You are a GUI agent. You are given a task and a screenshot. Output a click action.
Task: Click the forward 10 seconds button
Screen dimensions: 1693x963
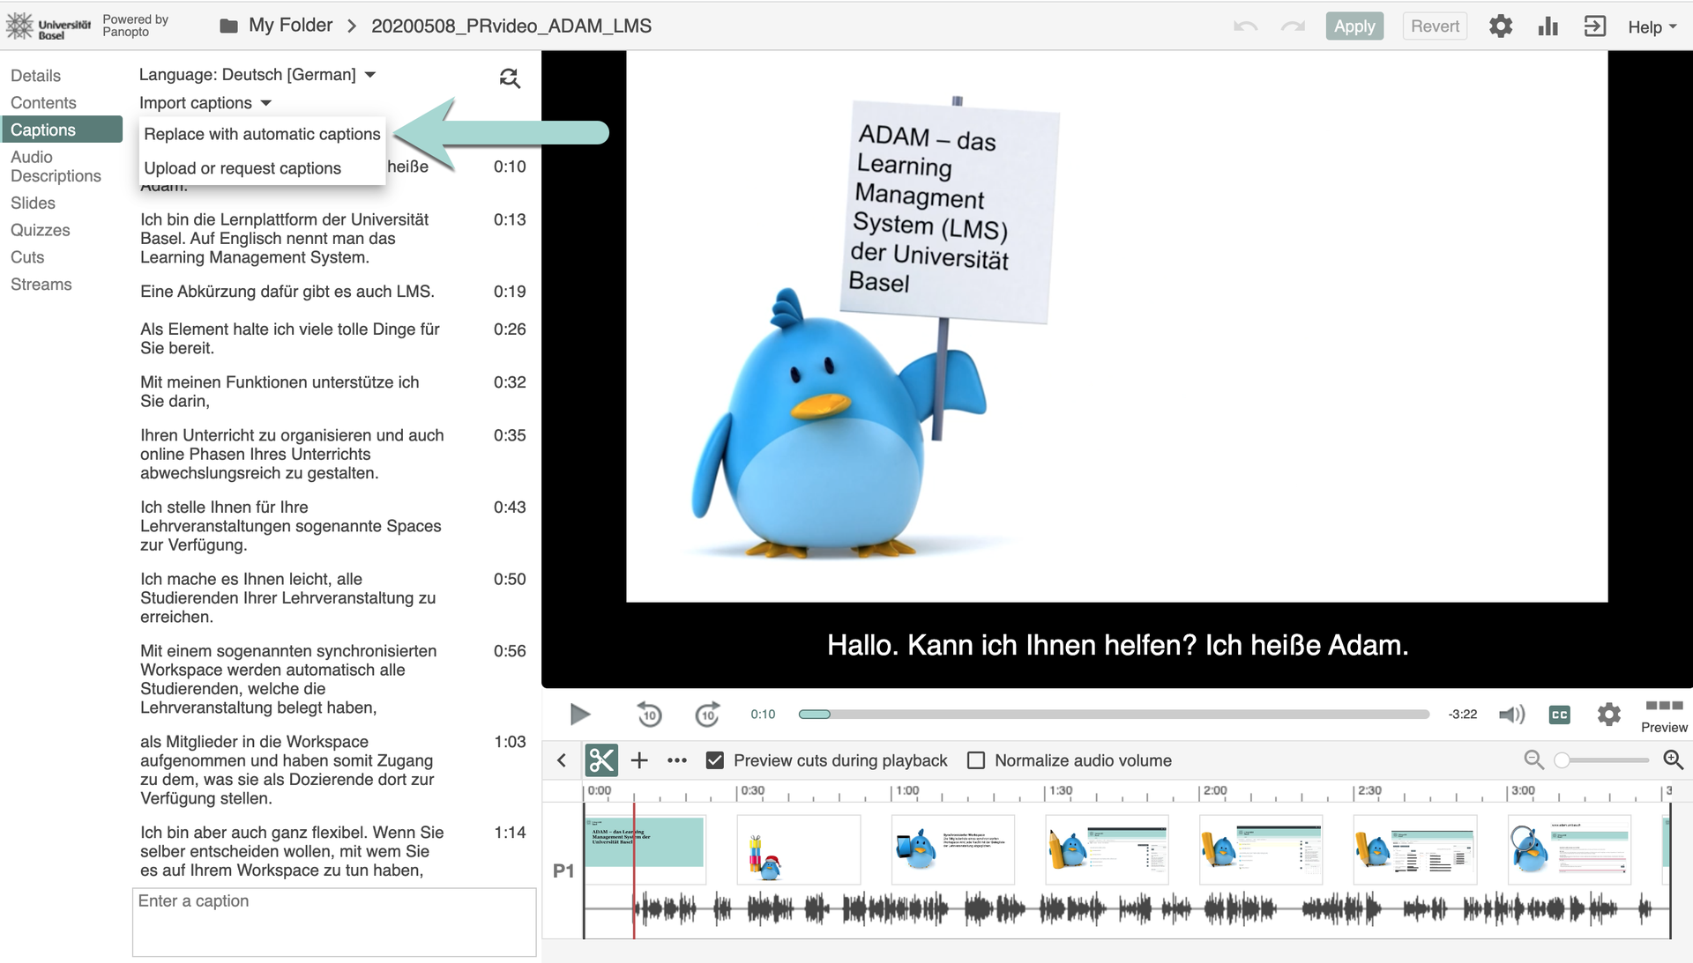click(707, 715)
